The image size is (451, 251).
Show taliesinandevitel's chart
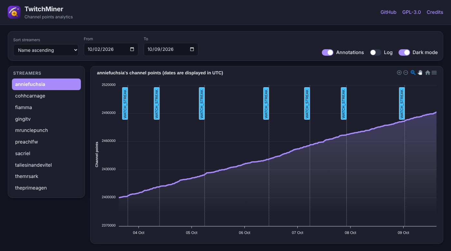pos(46,165)
